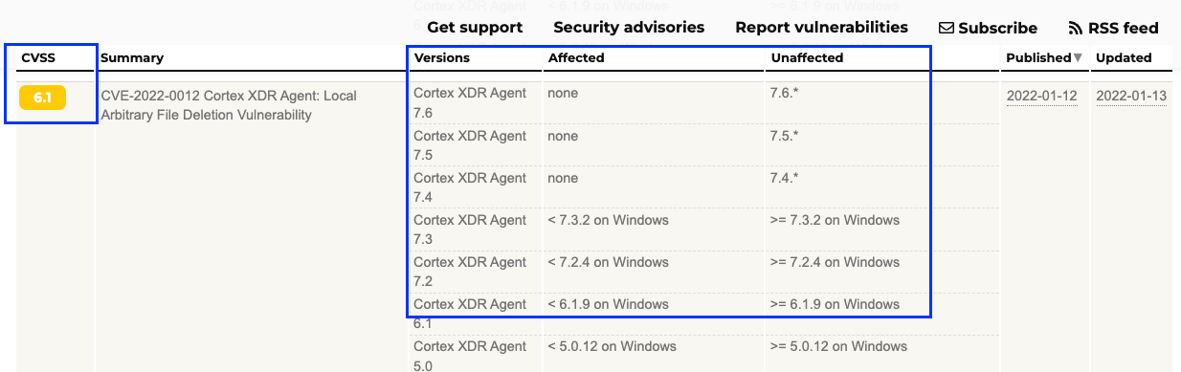
Task: Click unaffected value 7.5.*
Action: pos(784,136)
